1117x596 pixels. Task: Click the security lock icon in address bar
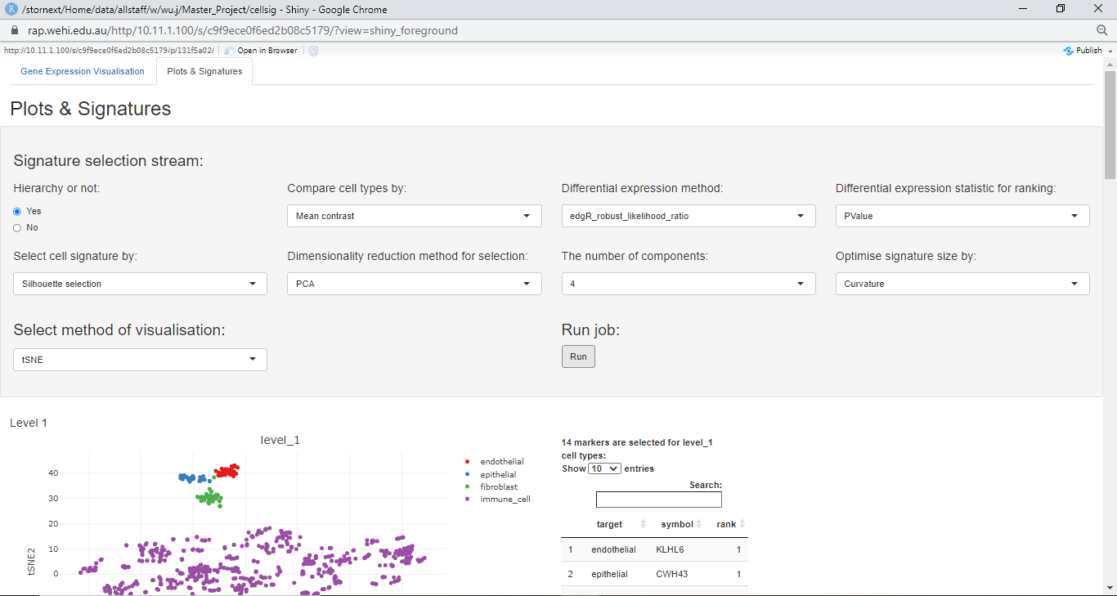pos(13,29)
